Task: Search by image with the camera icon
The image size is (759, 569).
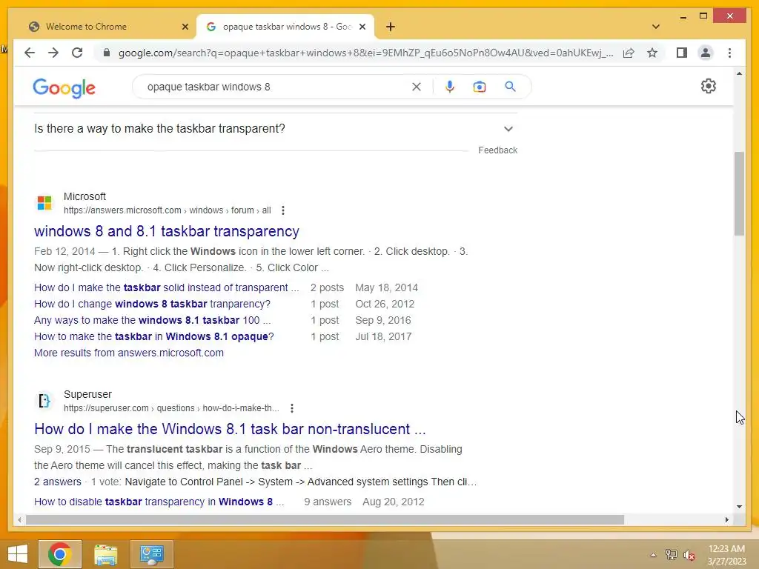Action: pos(480,87)
